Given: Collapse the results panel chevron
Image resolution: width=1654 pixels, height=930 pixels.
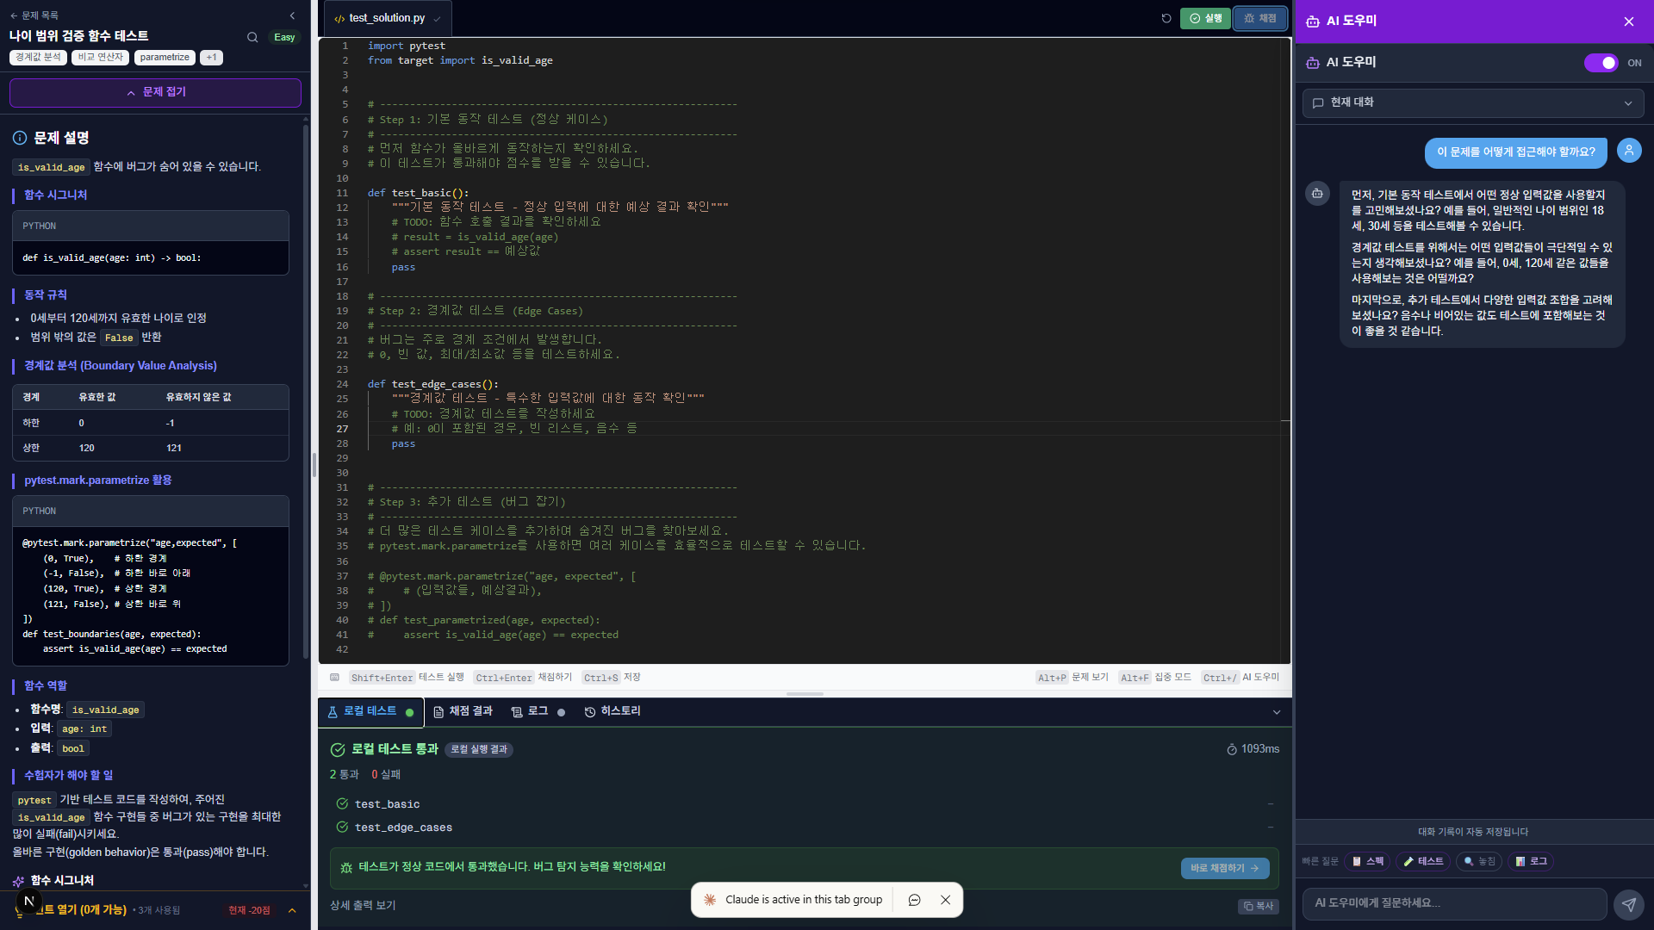Looking at the screenshot, I should pos(1277,712).
